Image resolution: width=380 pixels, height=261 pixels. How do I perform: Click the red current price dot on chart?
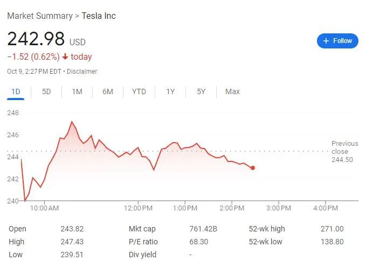253,168
